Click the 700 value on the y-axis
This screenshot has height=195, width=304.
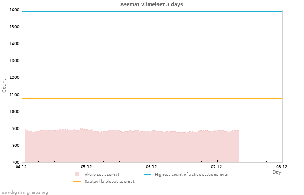tap(15, 162)
